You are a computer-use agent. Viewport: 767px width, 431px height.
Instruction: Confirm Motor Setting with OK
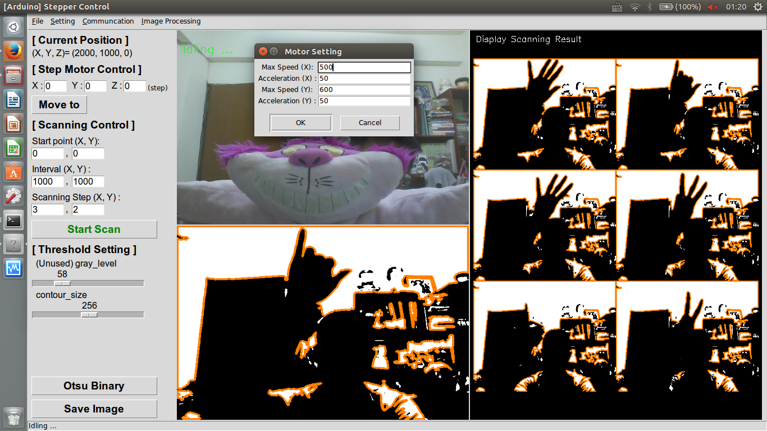click(301, 122)
